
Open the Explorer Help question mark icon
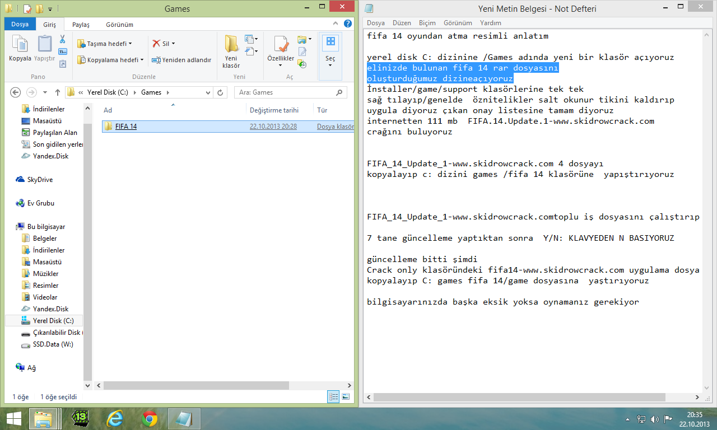pos(348,24)
